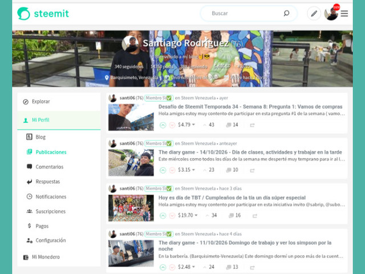Viewport: 365px width, 274px height.
Task: Select Explorar in the sidebar
Action: (59, 102)
